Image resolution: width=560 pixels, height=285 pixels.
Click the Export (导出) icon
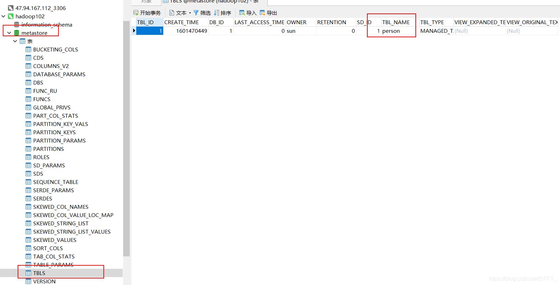click(x=263, y=13)
